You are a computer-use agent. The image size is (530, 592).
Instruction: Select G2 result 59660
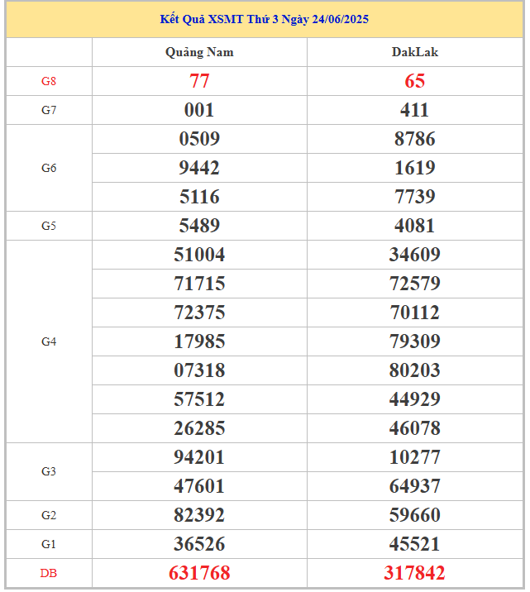414,515
